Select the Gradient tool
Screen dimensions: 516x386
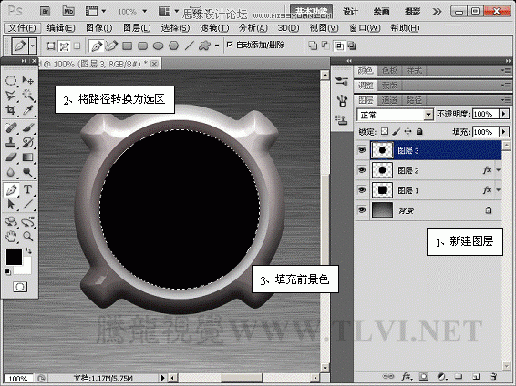(x=27, y=157)
